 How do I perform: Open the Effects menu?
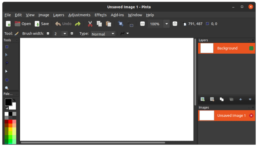tap(100, 15)
